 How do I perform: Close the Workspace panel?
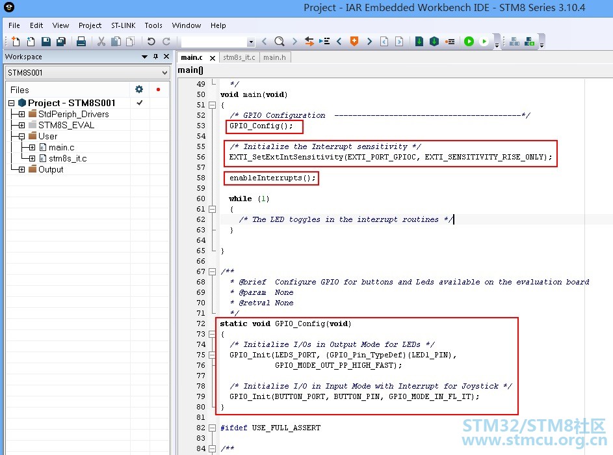point(166,57)
